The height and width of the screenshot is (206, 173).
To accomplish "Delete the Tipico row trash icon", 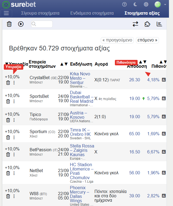I will [8, 120].
